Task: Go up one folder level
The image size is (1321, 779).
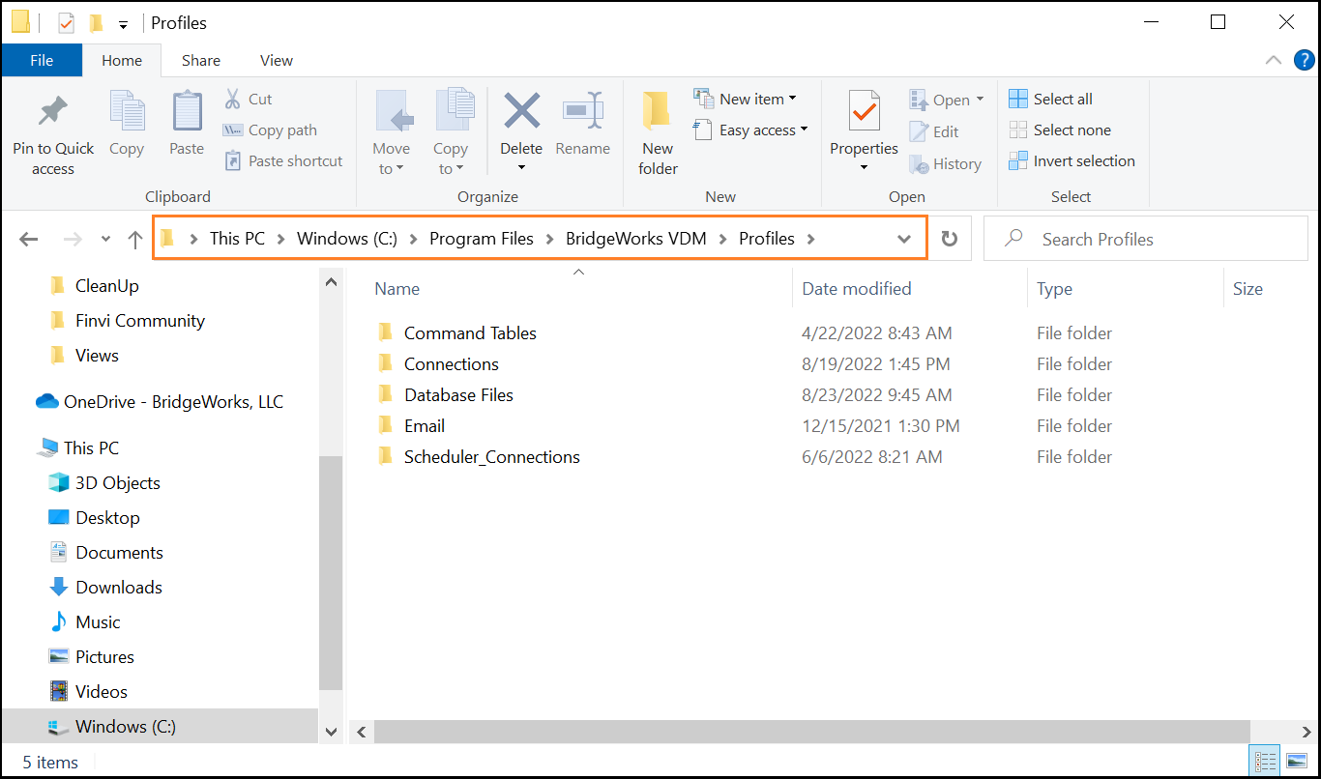Action: pyautogui.click(x=135, y=240)
